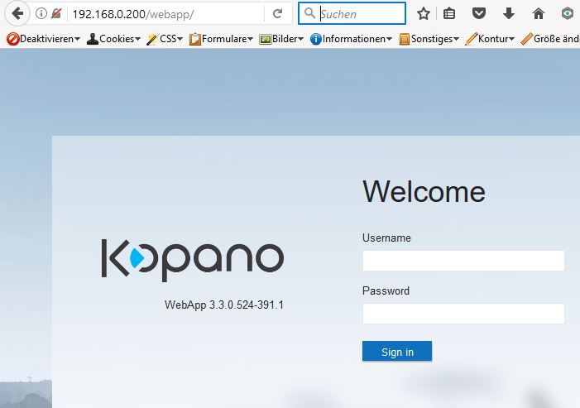Click the Sonstiges orange book icon
The height and width of the screenshot is (408, 580).
pos(405,39)
